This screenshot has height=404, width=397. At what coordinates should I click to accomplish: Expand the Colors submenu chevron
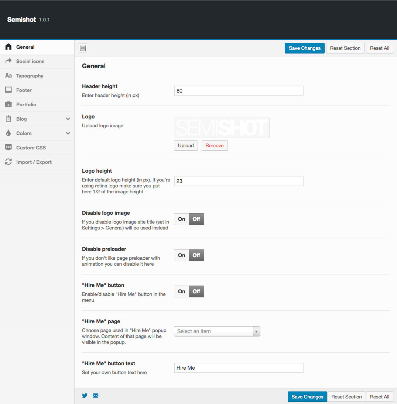tap(68, 133)
